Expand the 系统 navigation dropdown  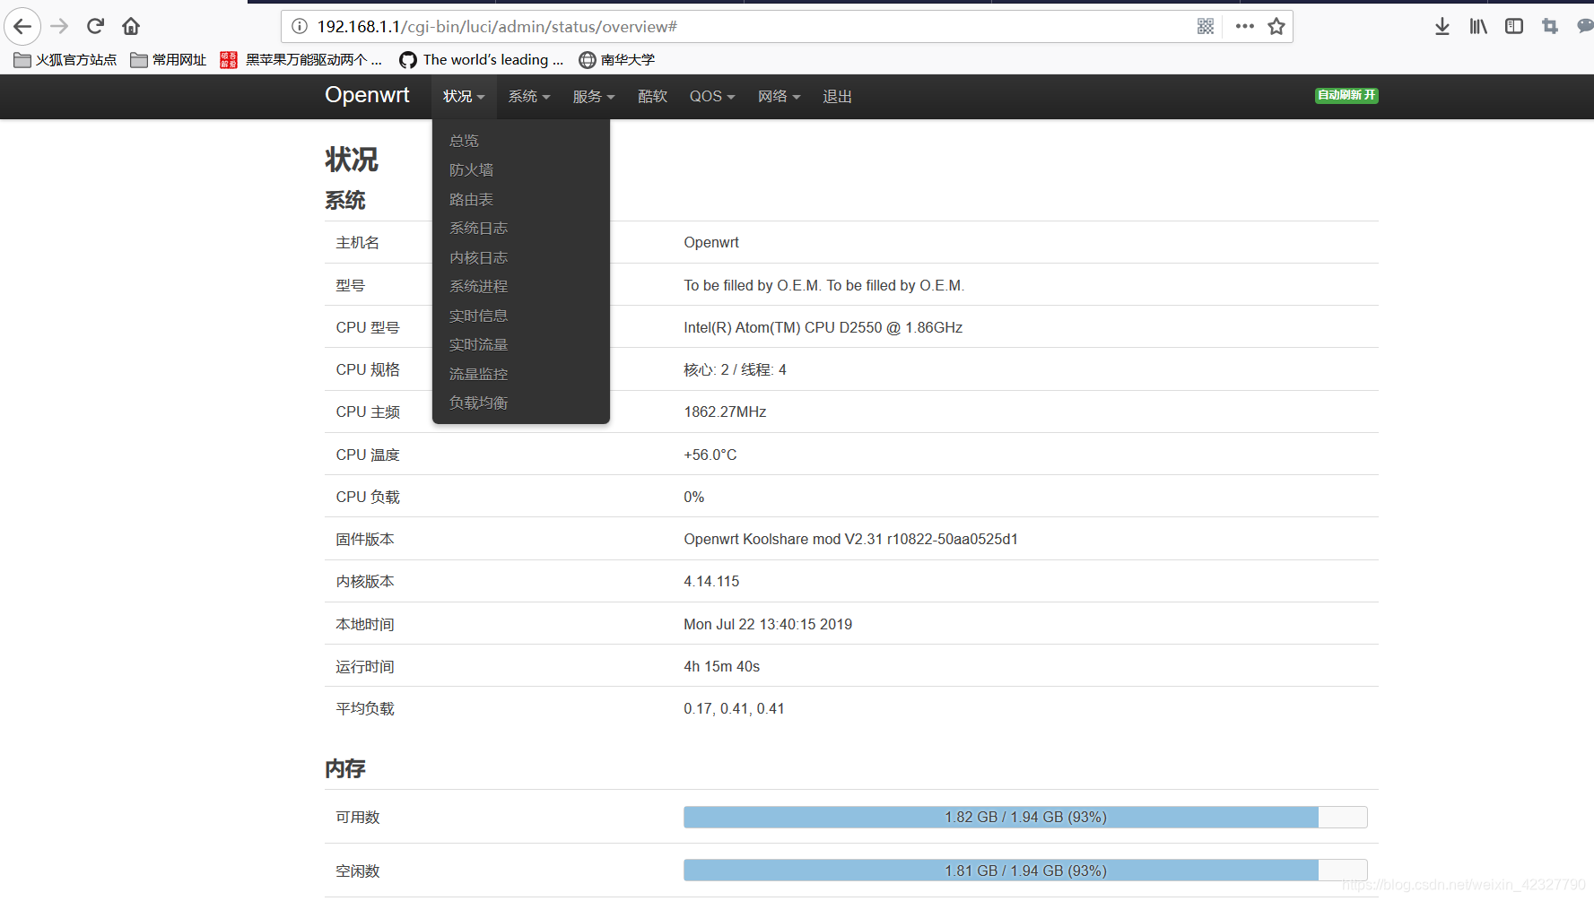coord(529,96)
